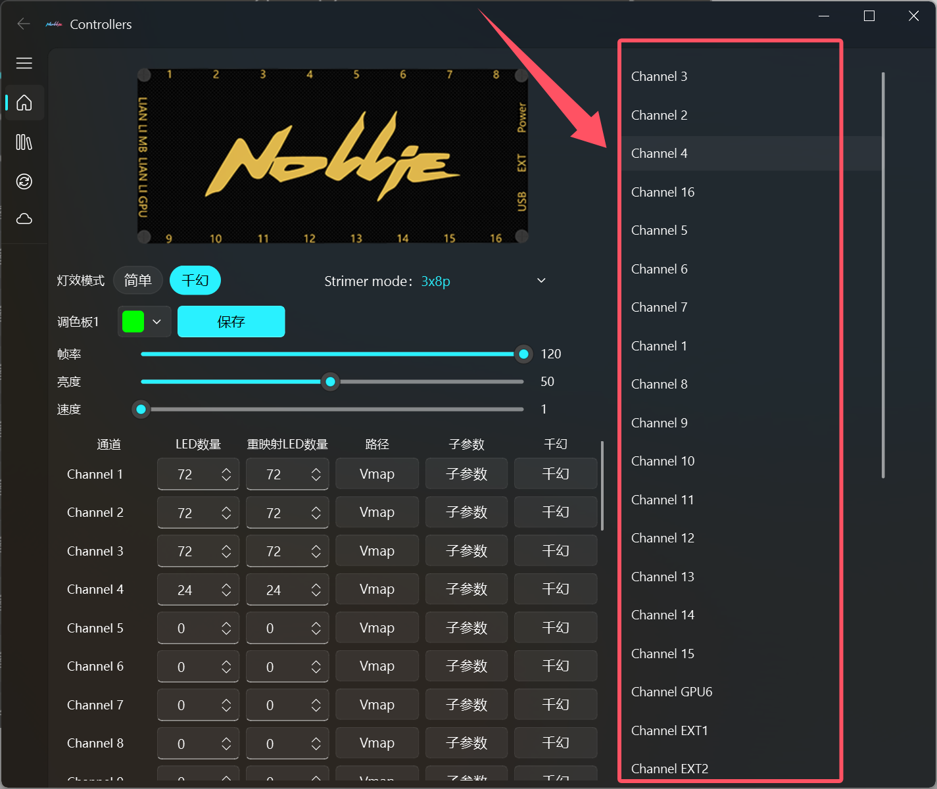Image resolution: width=937 pixels, height=789 pixels.
Task: Click Channel 1 LED count stepper arrows
Action: (226, 475)
